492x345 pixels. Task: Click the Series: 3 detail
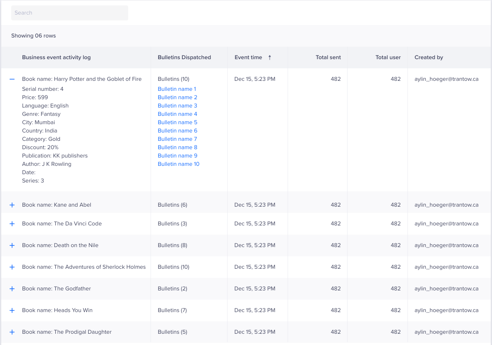point(33,181)
